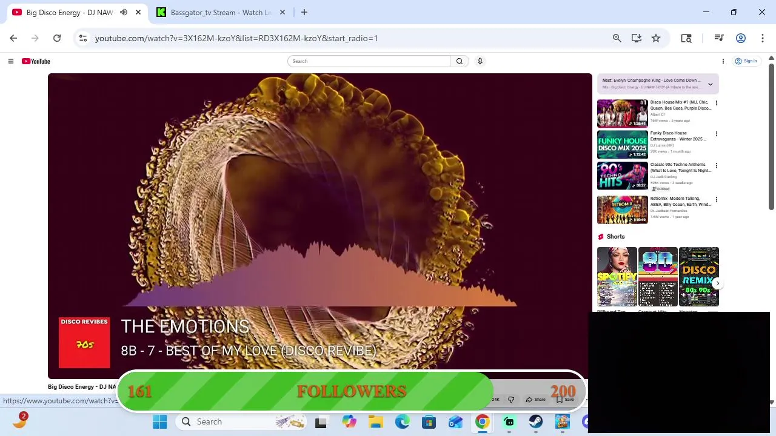Open Chrome three-dot menu
Image resolution: width=776 pixels, height=436 pixels.
(762, 38)
